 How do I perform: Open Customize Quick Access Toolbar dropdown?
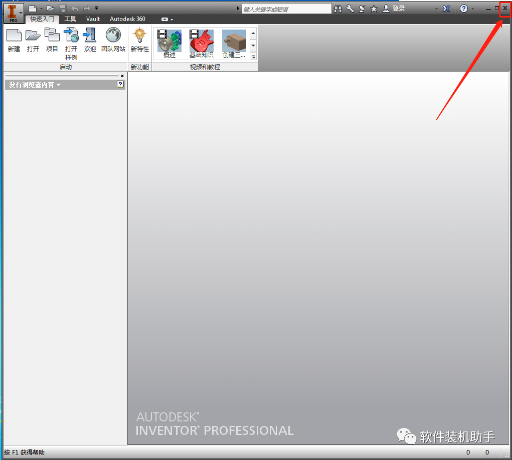[97, 8]
